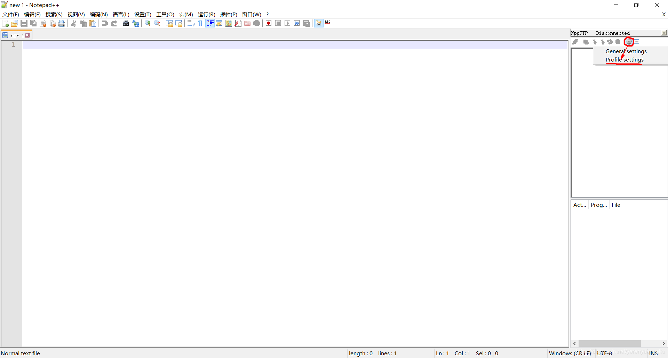The height and width of the screenshot is (358, 668).
Task: Close the NppFTP panel
Action: (664, 33)
